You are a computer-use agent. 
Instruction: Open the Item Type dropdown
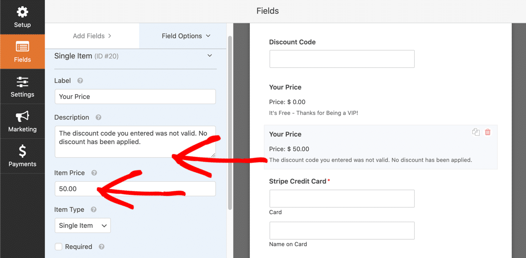tap(82, 226)
